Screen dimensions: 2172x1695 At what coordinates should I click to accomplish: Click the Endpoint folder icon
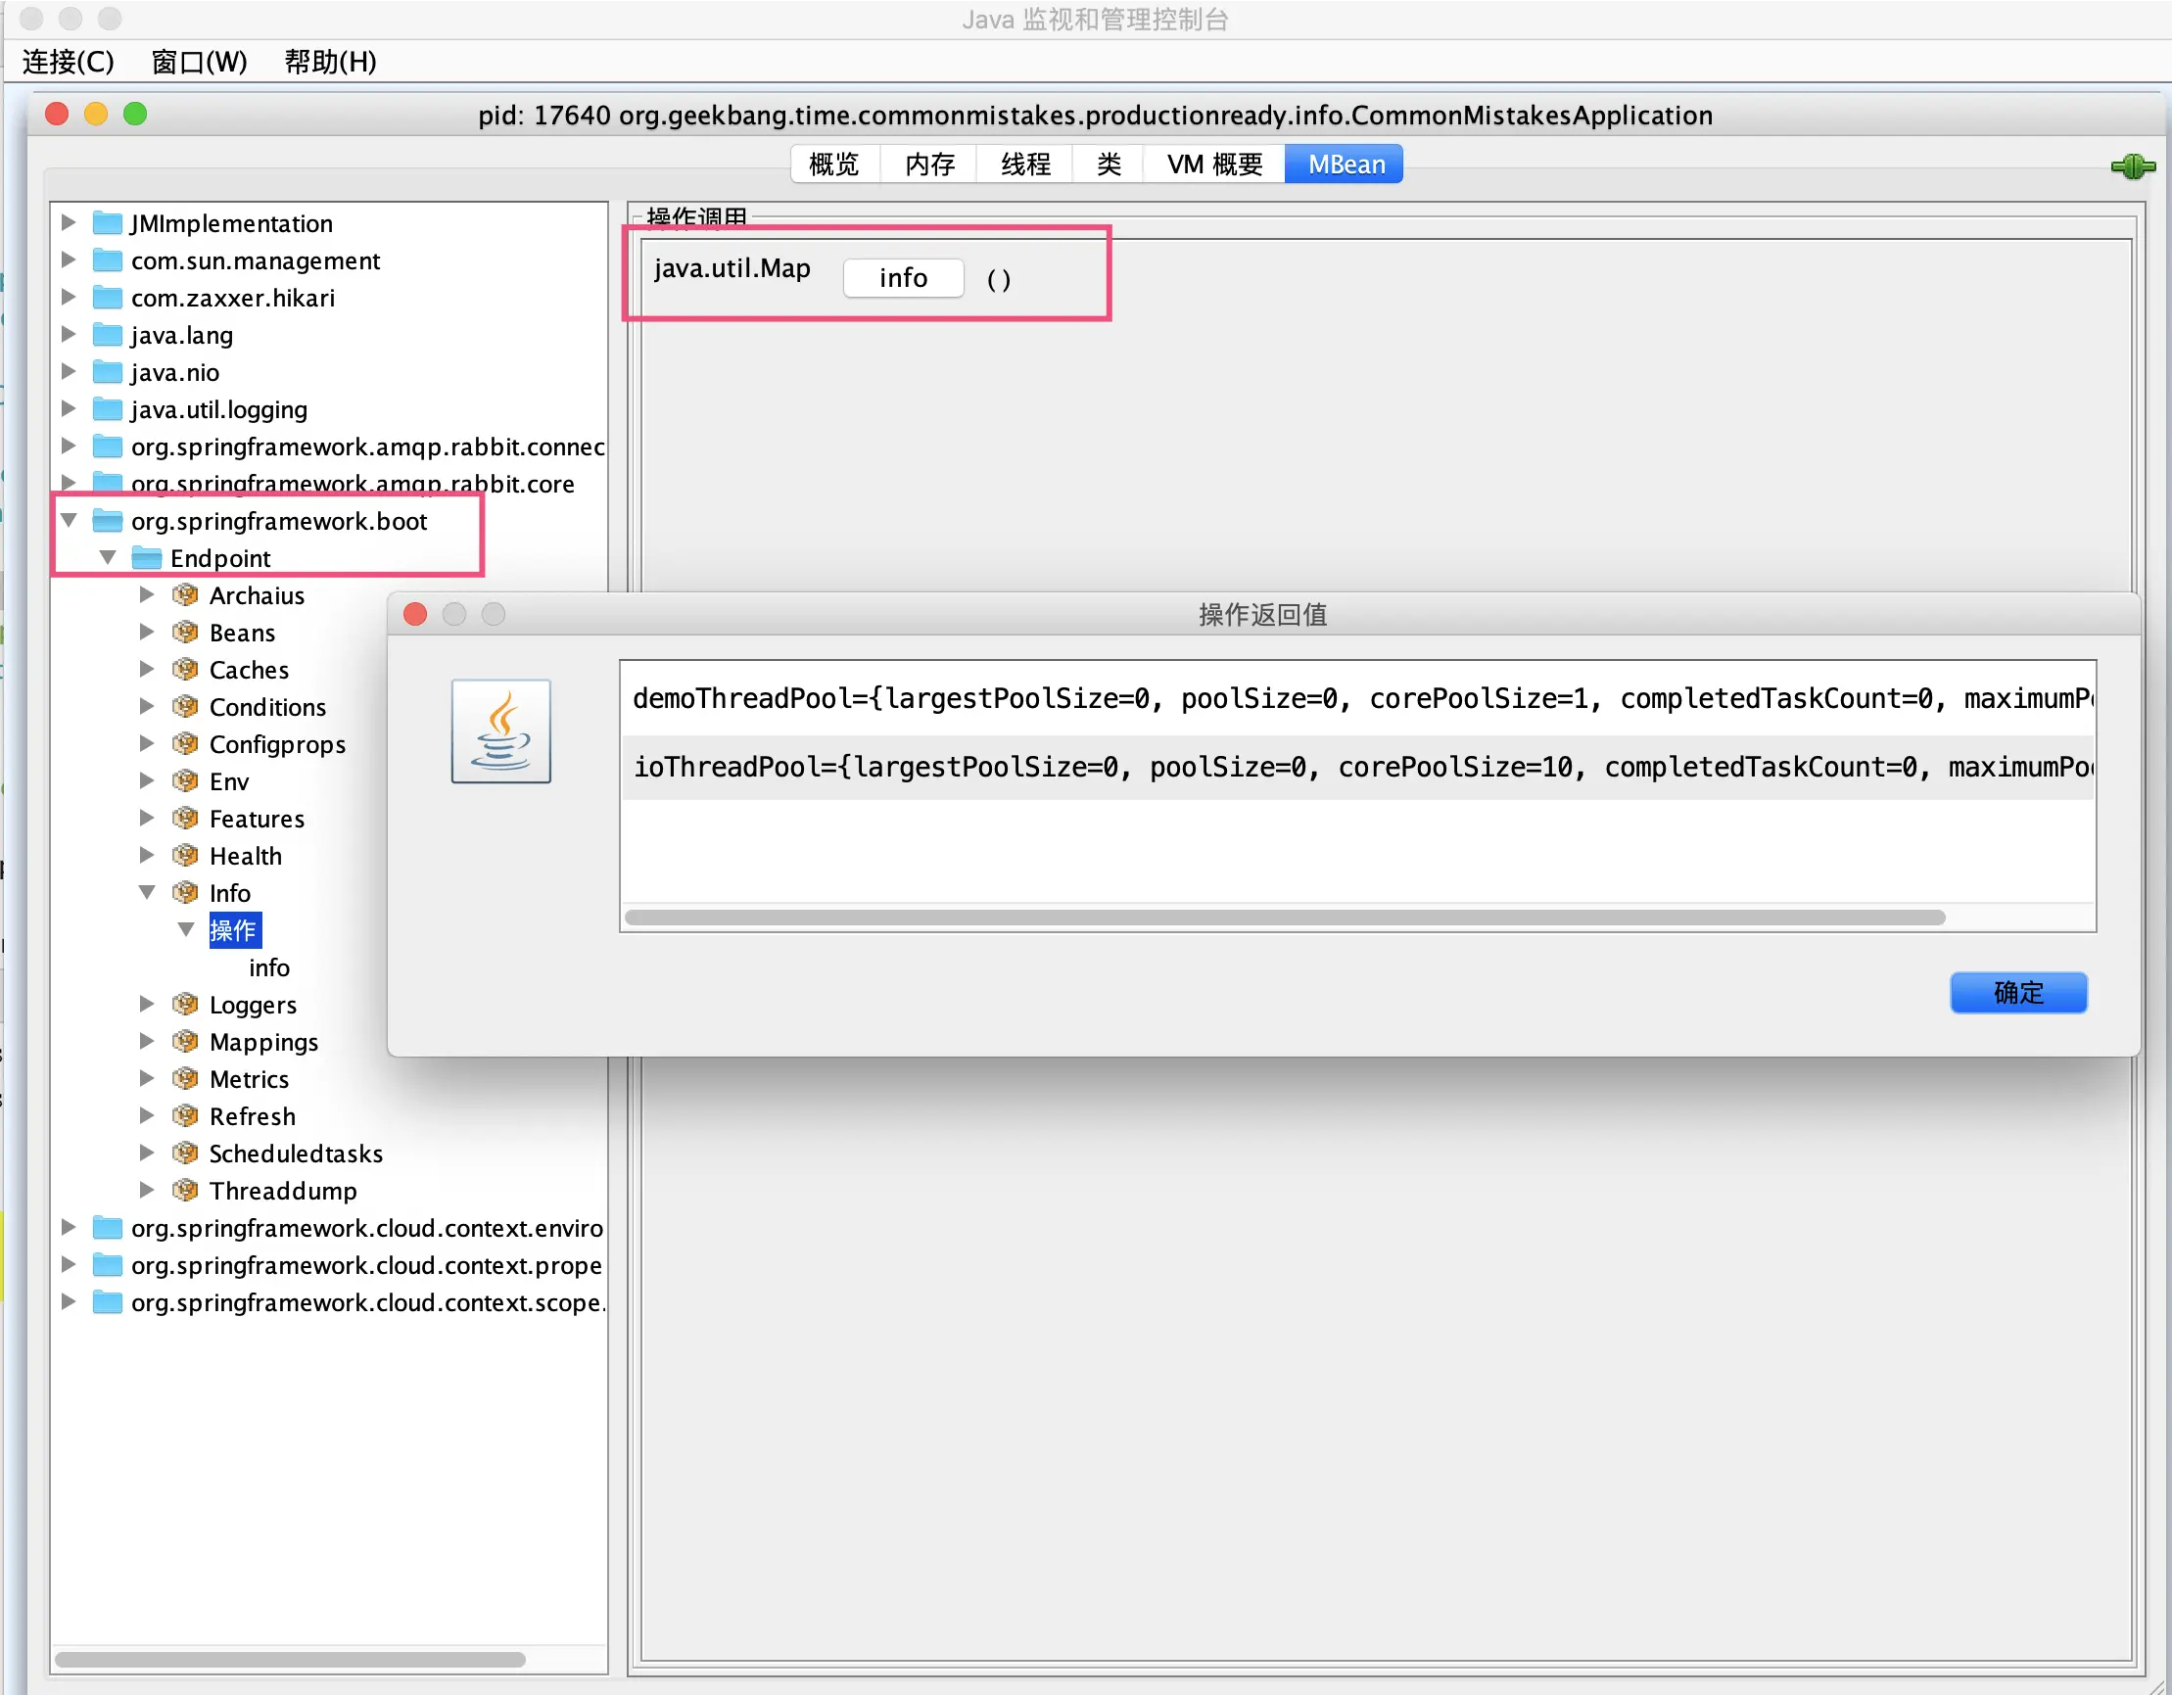(x=146, y=558)
